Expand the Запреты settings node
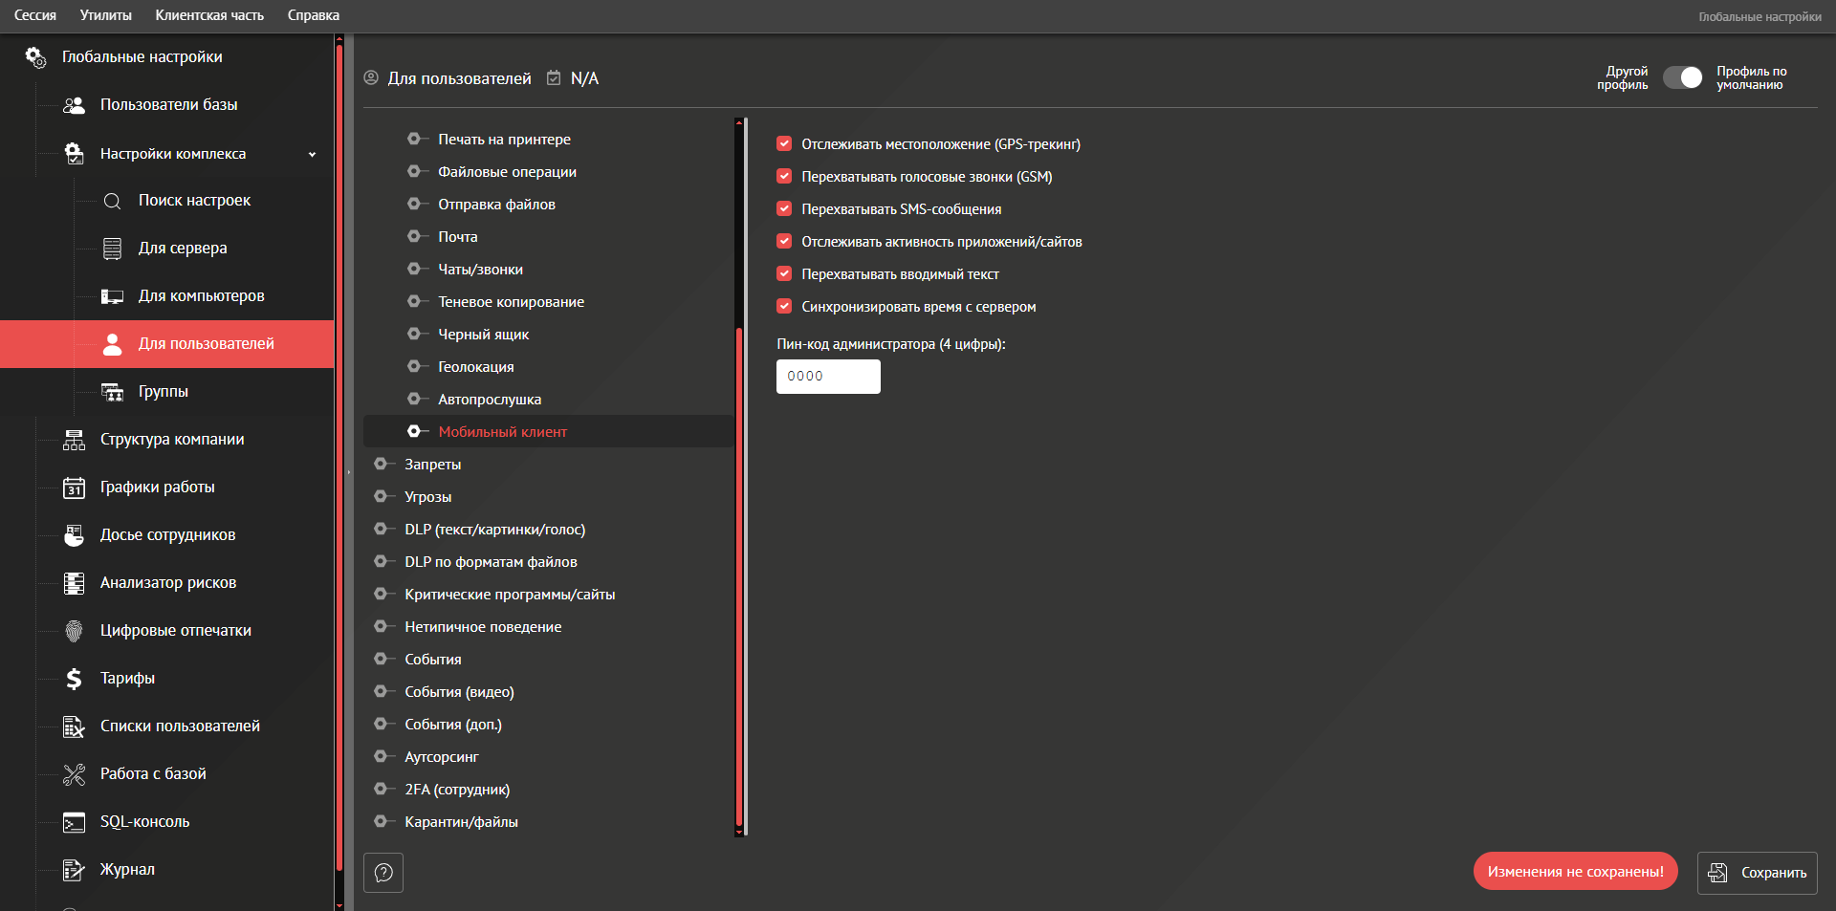Screen dimensions: 1836x911 click(381, 465)
